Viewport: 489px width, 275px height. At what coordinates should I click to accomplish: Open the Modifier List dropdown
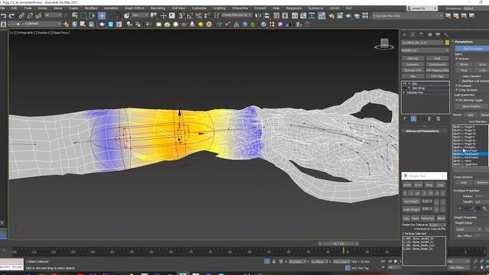coord(426,50)
